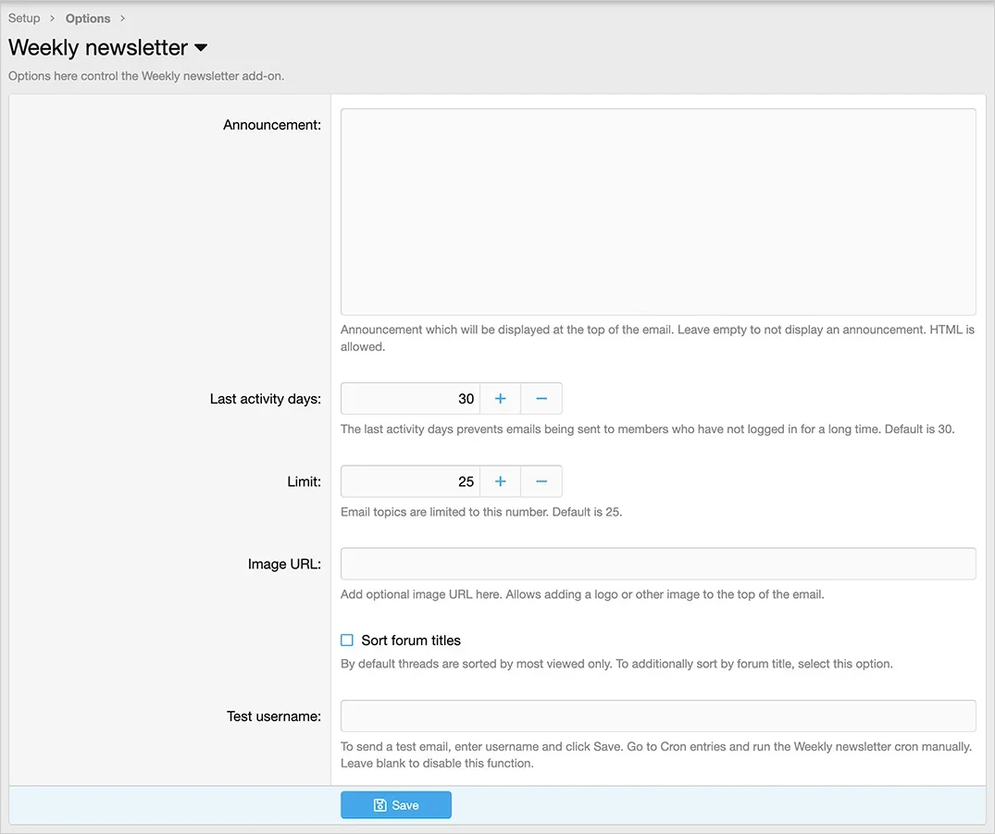Screen dimensions: 995x834
Task: Click into the Limit number field
Action: (x=410, y=481)
